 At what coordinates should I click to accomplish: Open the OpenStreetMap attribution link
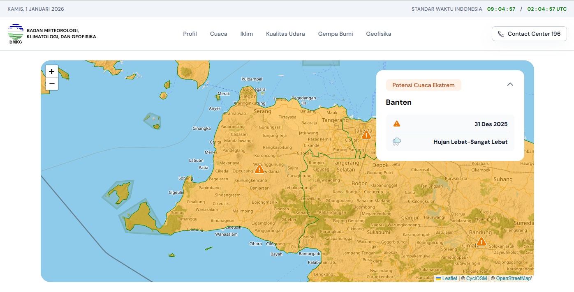click(513, 278)
